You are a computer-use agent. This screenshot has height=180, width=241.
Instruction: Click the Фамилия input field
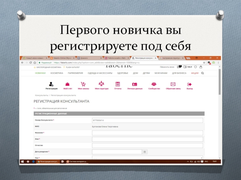(x=147, y=133)
